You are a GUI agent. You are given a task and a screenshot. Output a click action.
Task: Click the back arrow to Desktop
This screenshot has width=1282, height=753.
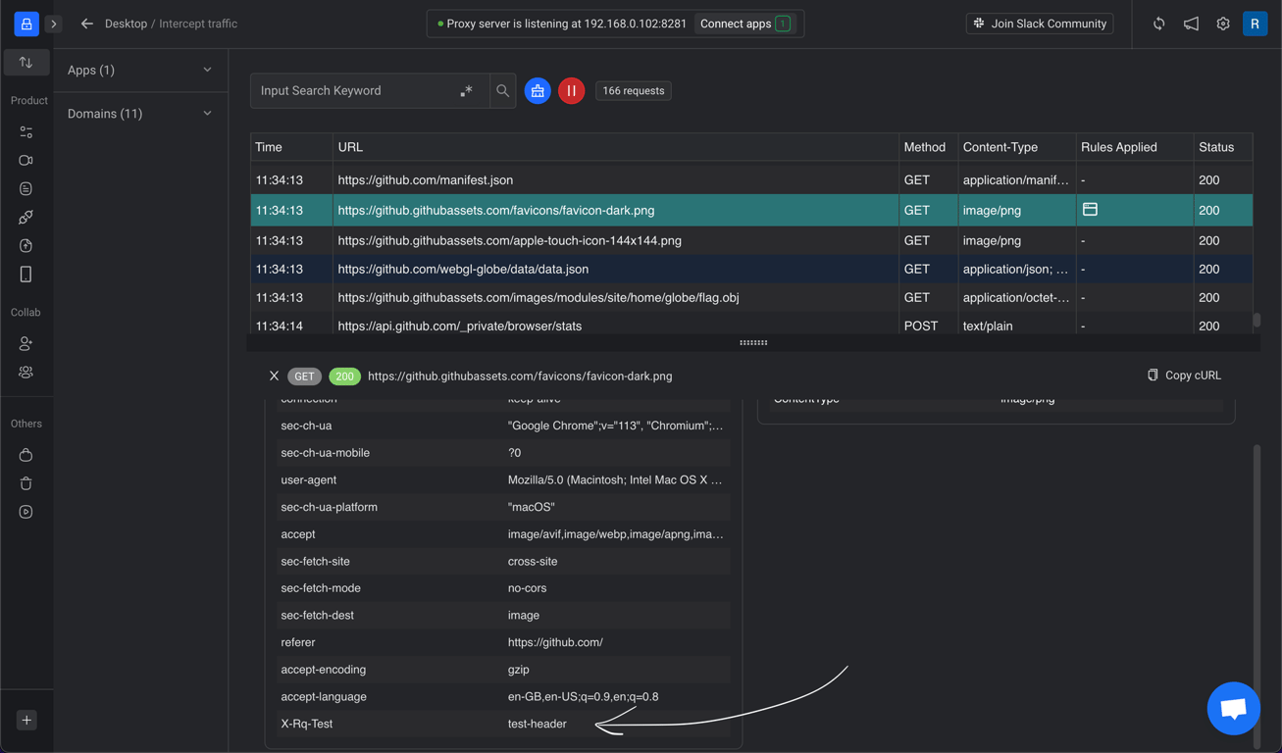[x=87, y=24]
